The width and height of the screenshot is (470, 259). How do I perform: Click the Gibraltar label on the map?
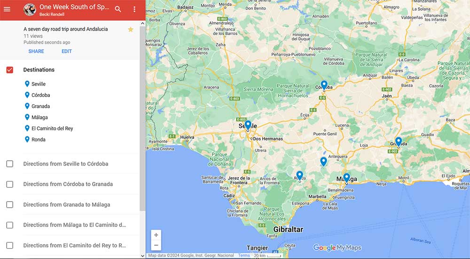pos(288,229)
